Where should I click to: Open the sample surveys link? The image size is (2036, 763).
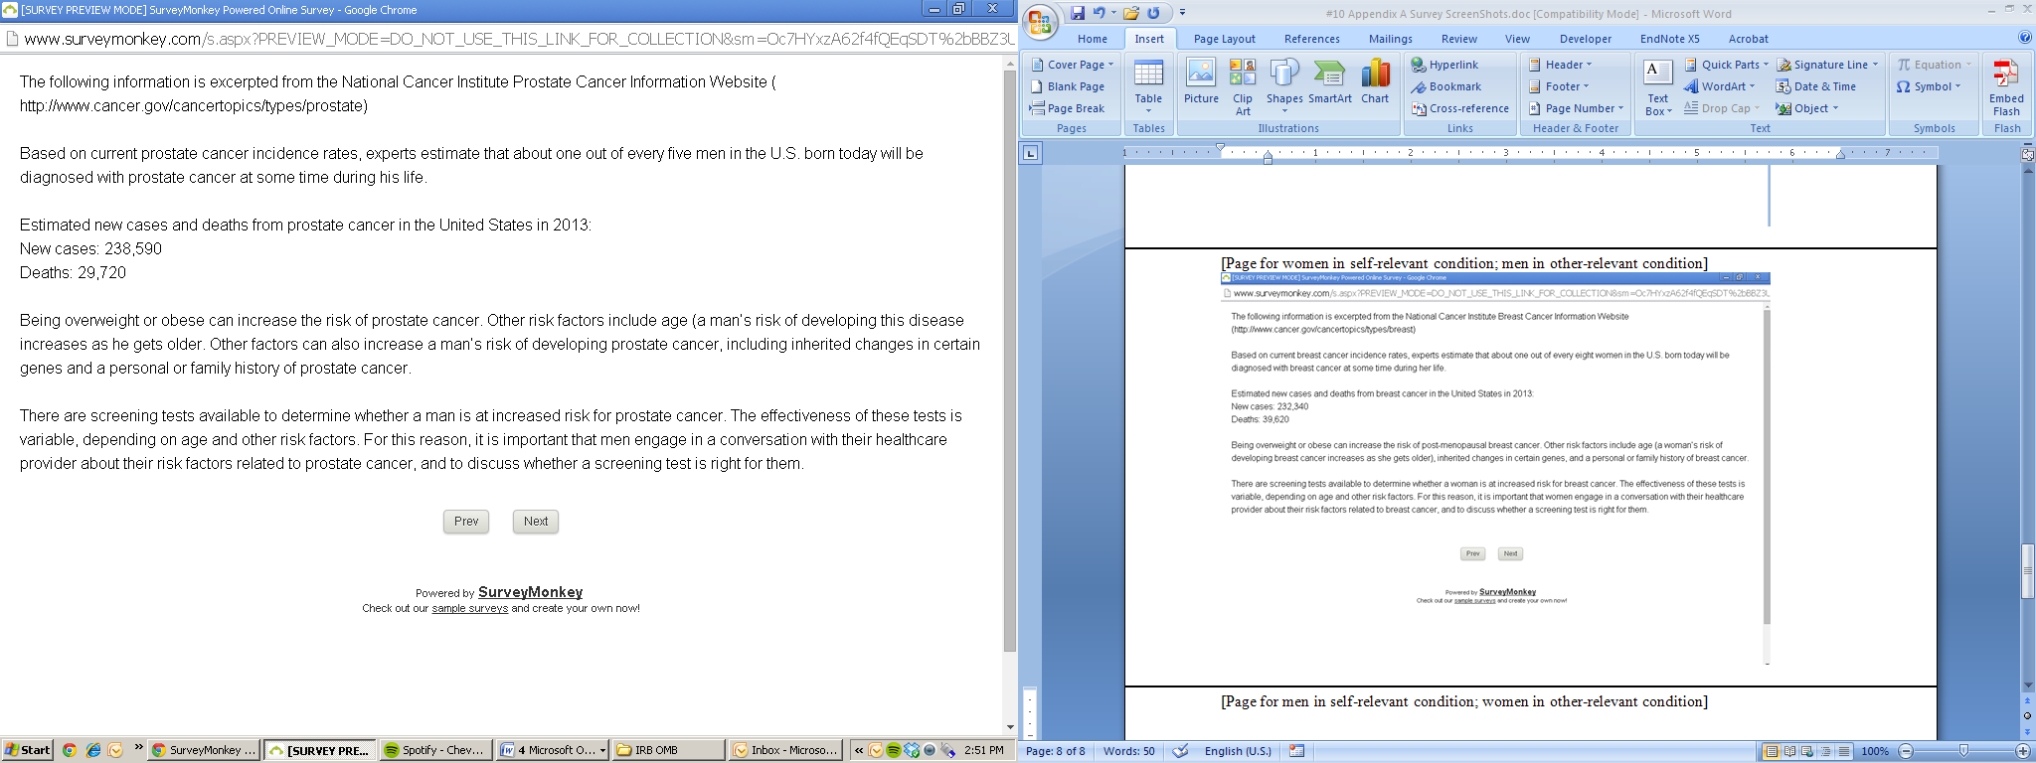(469, 608)
